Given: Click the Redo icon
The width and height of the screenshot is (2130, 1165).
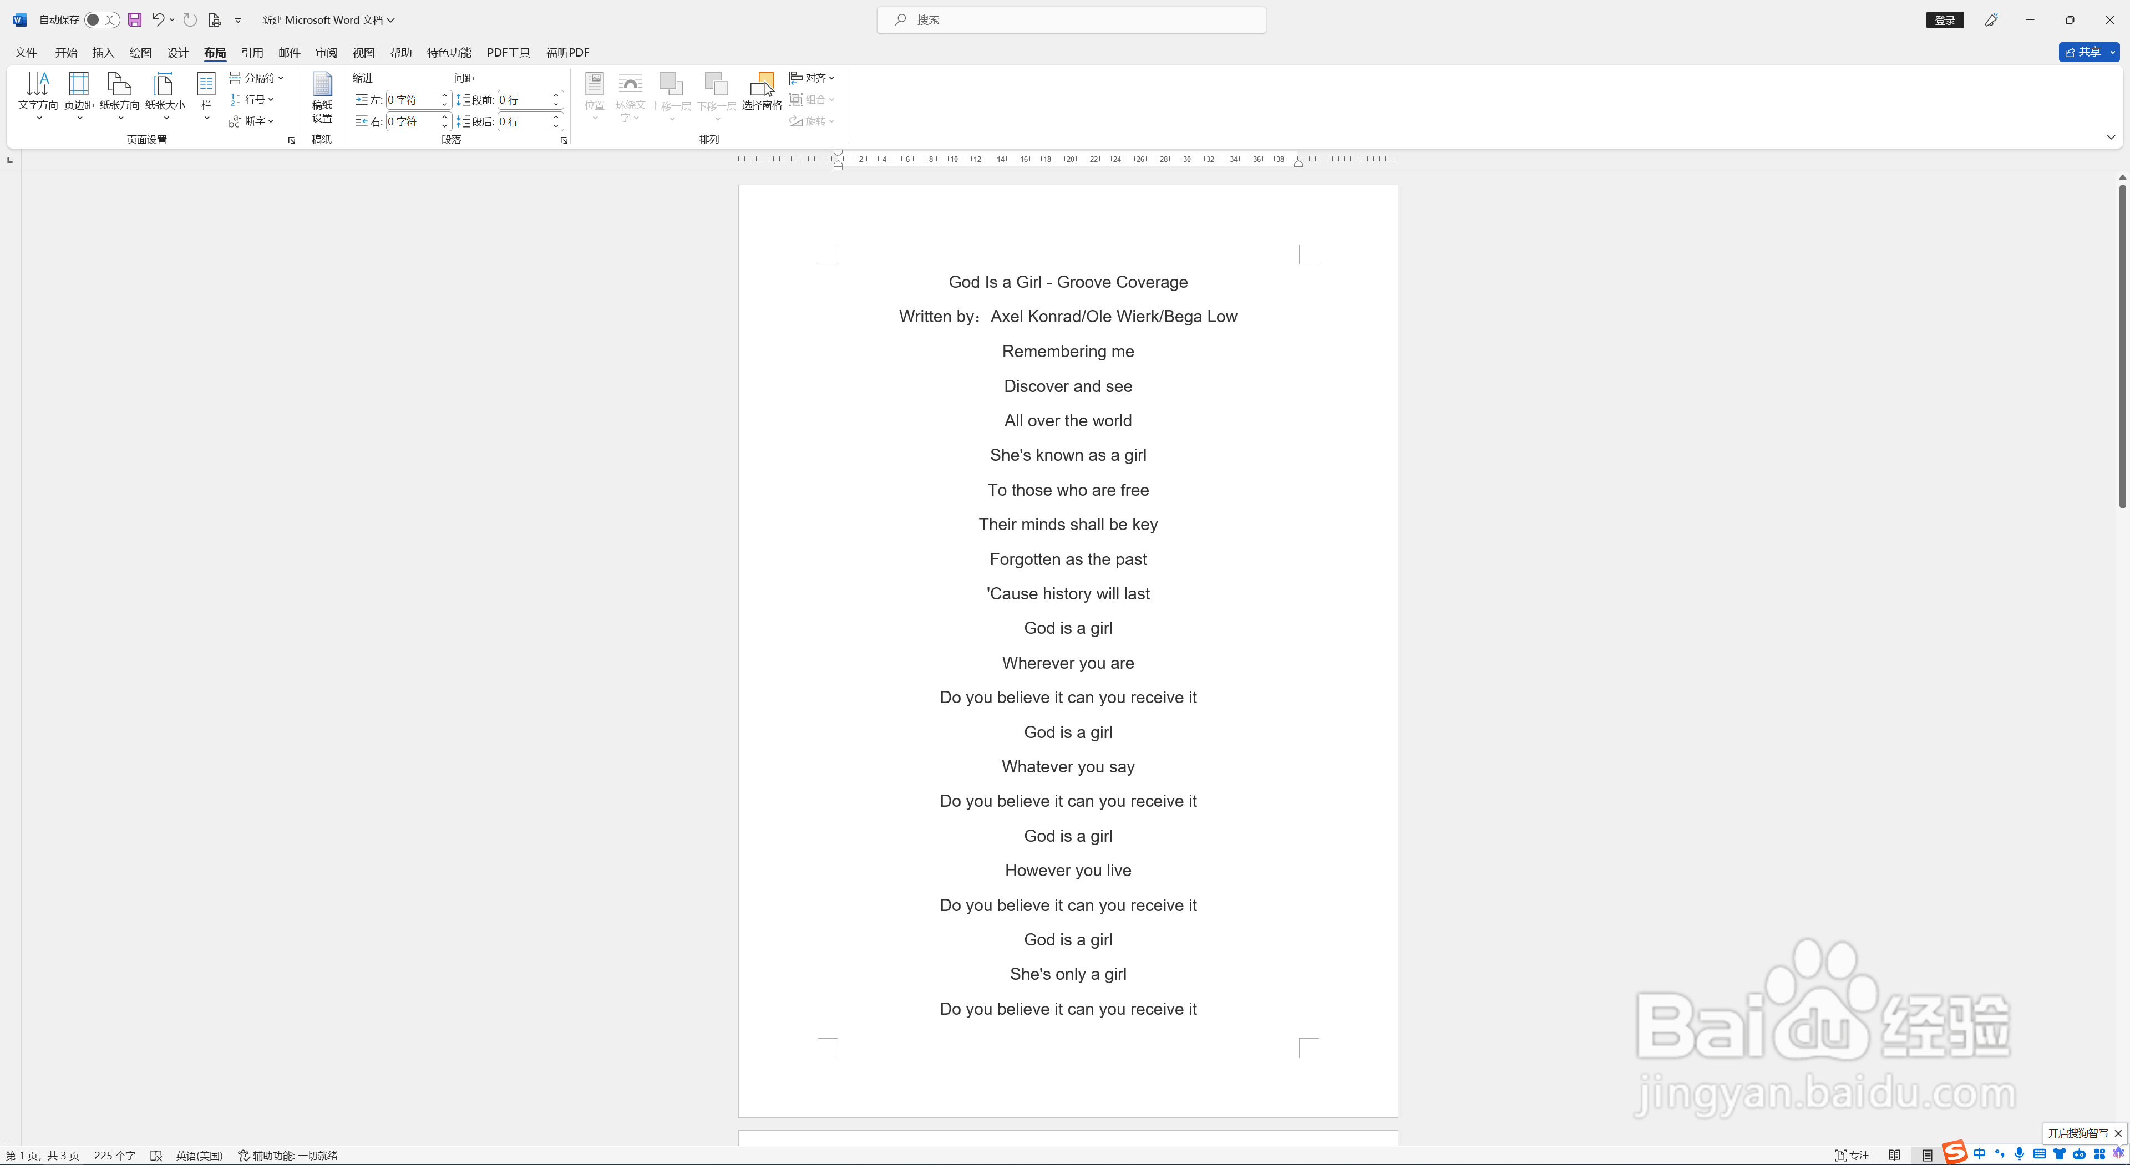Looking at the screenshot, I should pyautogui.click(x=190, y=20).
